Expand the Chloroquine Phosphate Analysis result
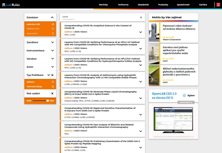 [x=141, y=49]
